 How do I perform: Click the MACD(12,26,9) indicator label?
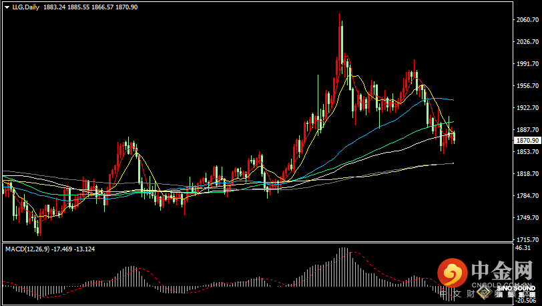25,249
